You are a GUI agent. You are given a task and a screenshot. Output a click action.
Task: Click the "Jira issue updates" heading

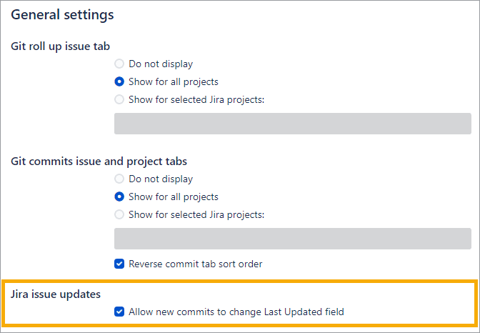56,294
